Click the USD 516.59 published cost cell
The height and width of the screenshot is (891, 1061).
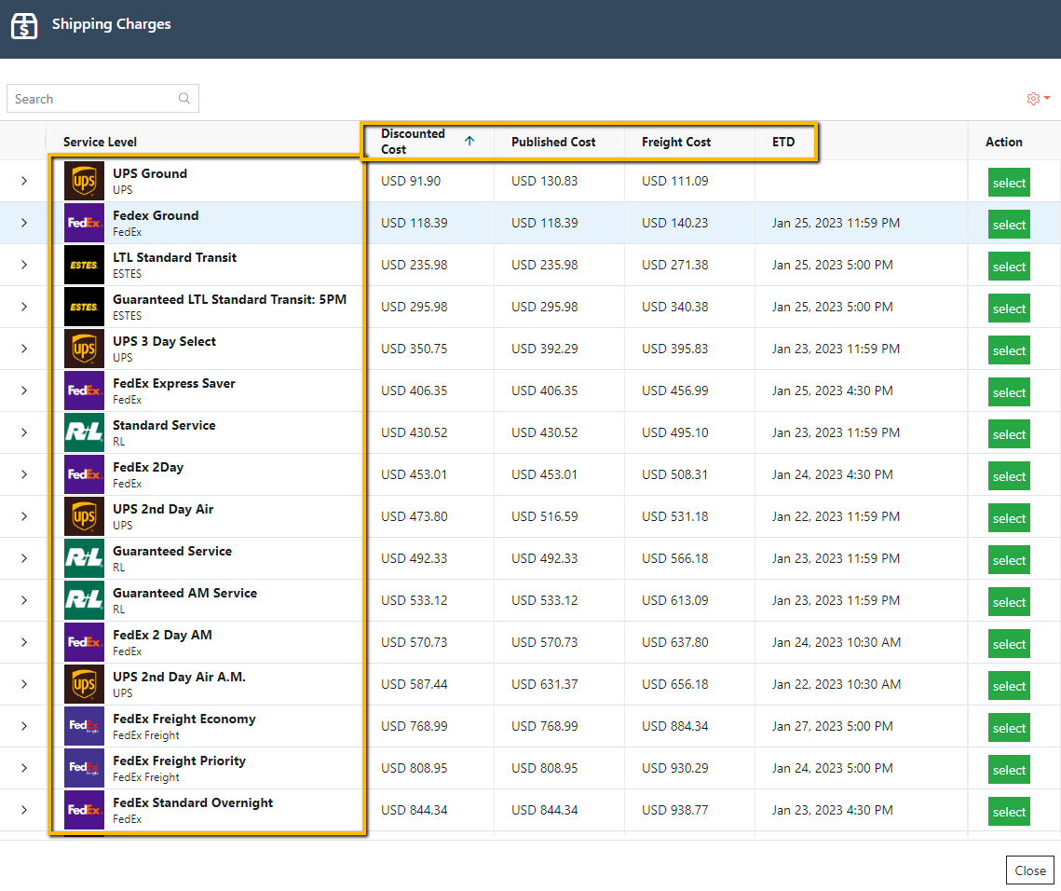click(545, 516)
